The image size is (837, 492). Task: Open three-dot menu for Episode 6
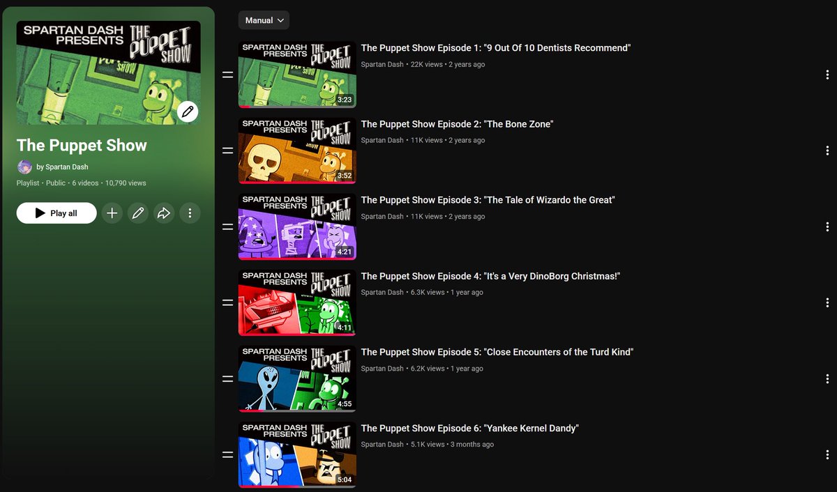(827, 454)
